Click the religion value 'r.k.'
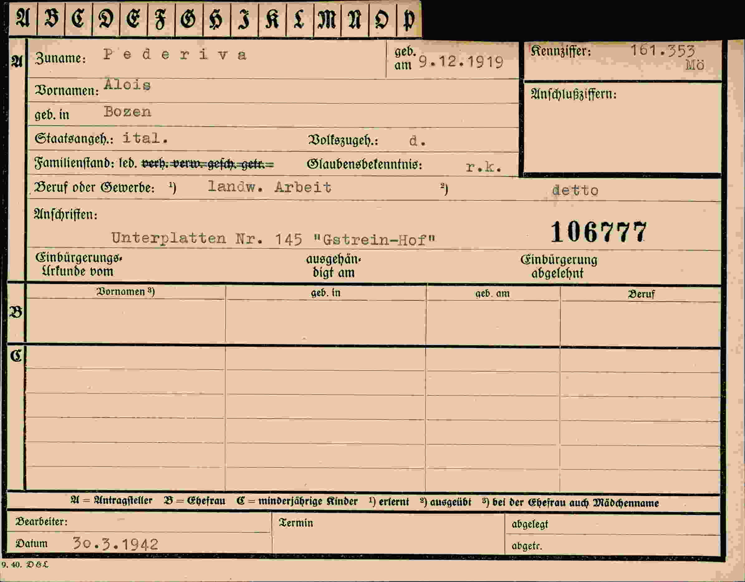Viewport: 745px width, 582px height. coord(483,167)
